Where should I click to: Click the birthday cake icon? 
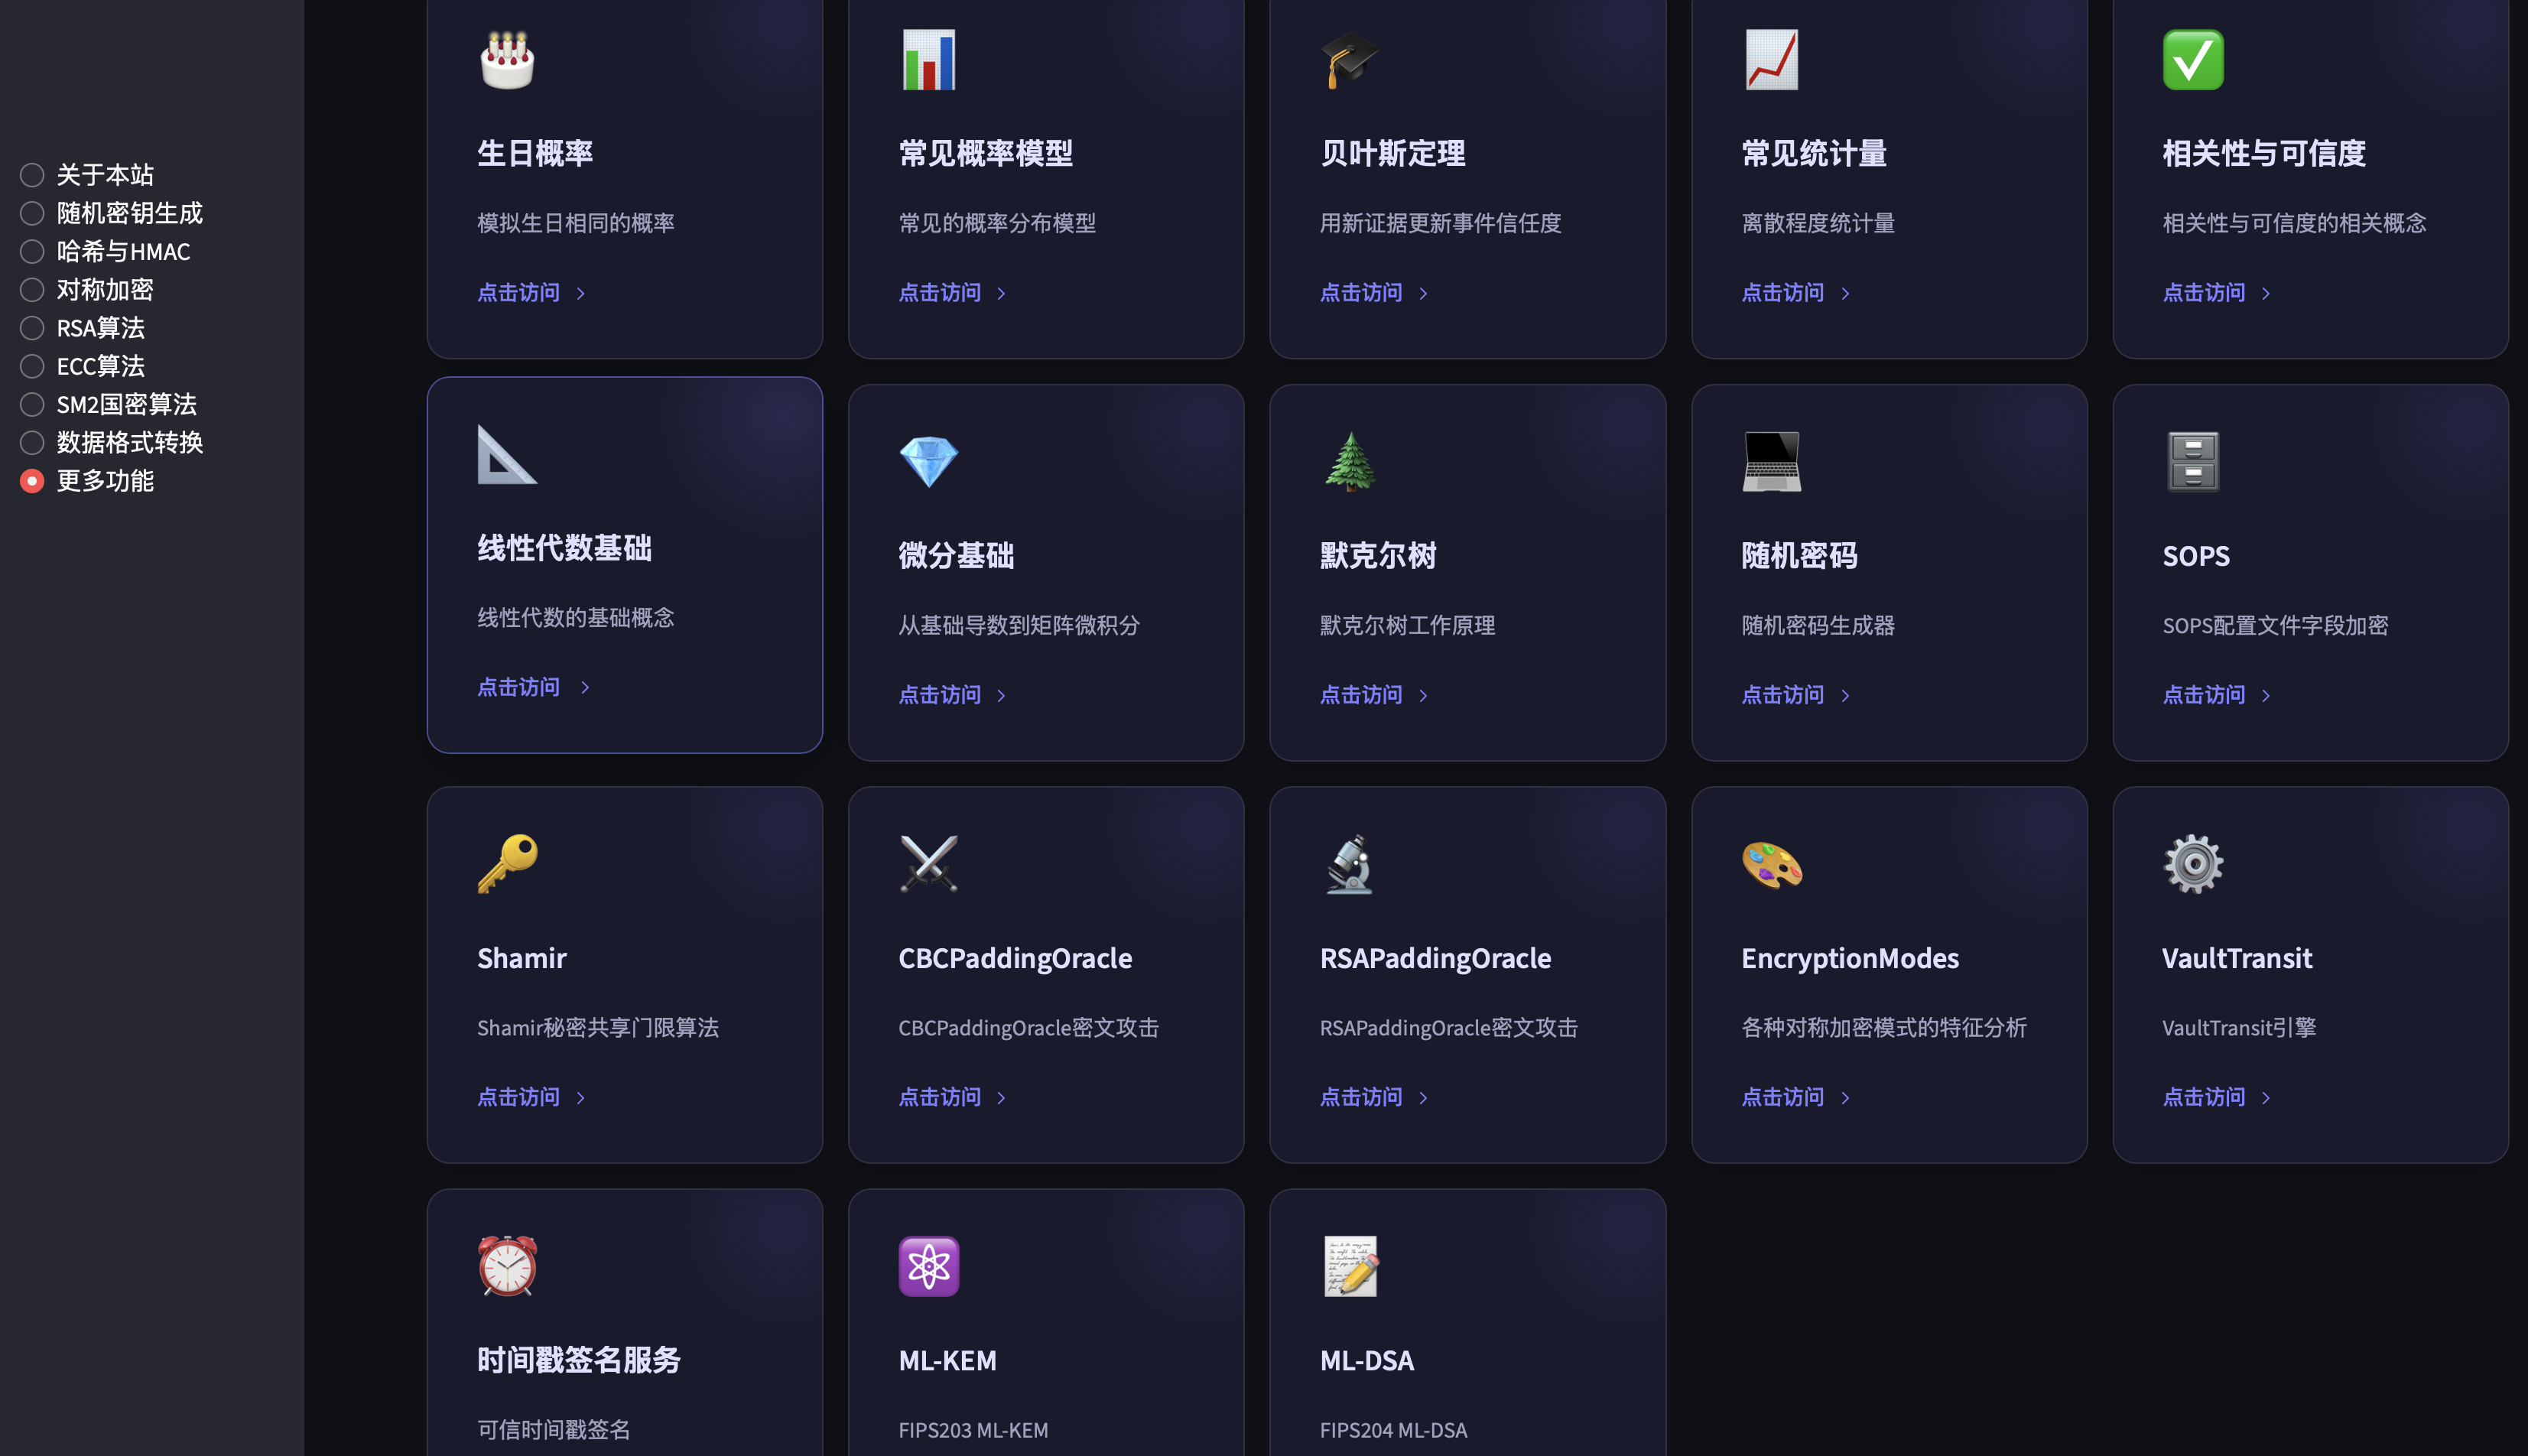tap(507, 60)
